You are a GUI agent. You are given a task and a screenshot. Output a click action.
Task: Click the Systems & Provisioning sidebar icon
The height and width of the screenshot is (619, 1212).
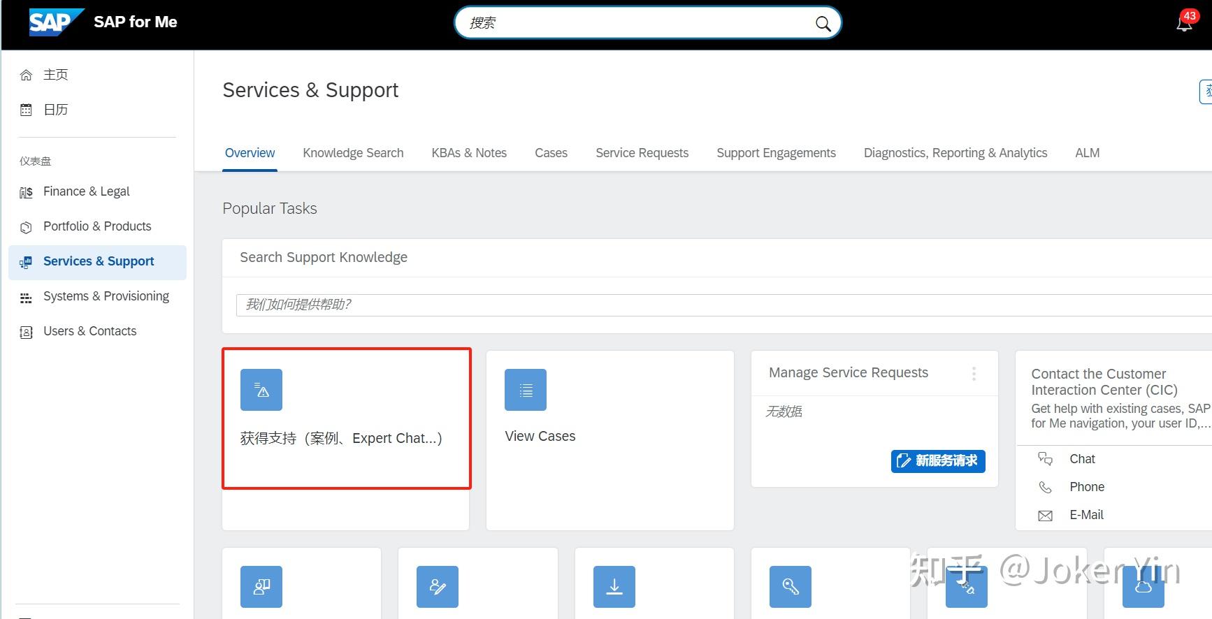click(x=26, y=297)
